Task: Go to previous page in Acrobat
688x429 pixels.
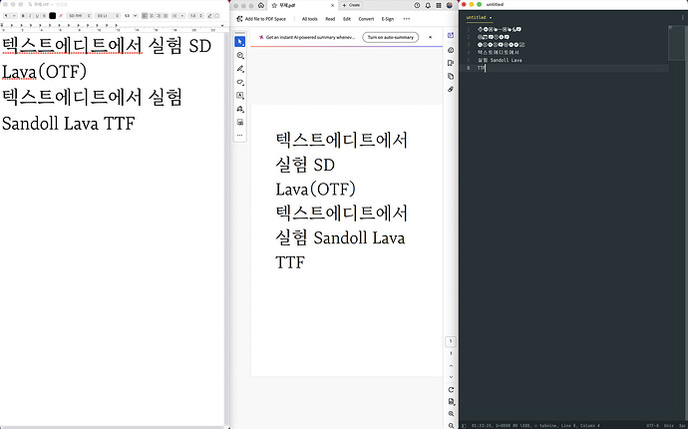Action: (x=451, y=366)
